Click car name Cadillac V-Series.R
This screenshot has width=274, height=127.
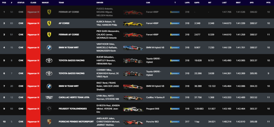click(155, 97)
